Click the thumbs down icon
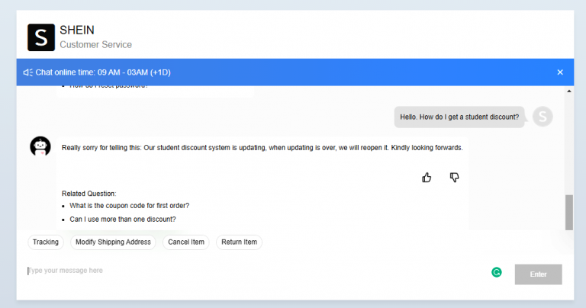Image resolution: width=586 pixels, height=308 pixels. click(x=455, y=178)
